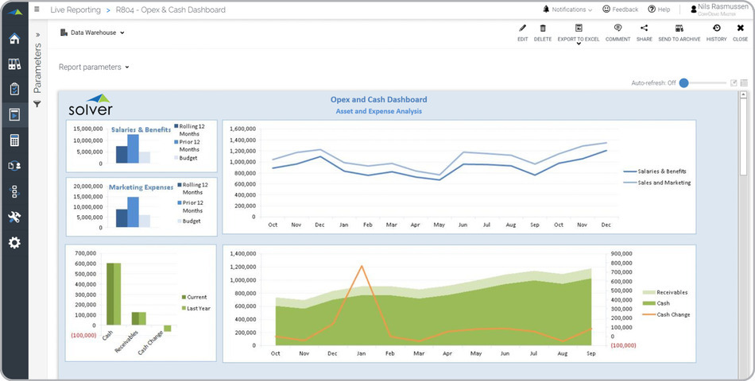The height and width of the screenshot is (381, 755).
Task: Expand the Parameters side panel
Action: click(37, 35)
